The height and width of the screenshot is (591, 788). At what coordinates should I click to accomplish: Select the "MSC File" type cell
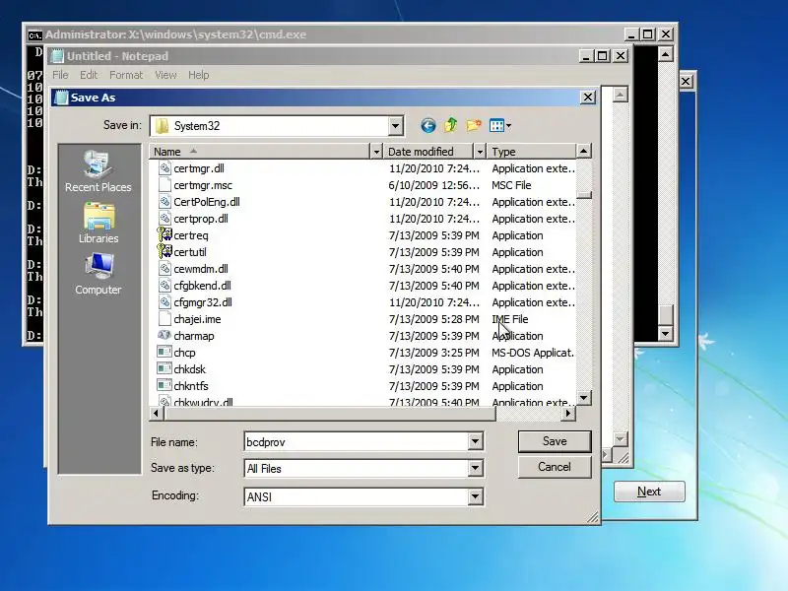coord(511,185)
